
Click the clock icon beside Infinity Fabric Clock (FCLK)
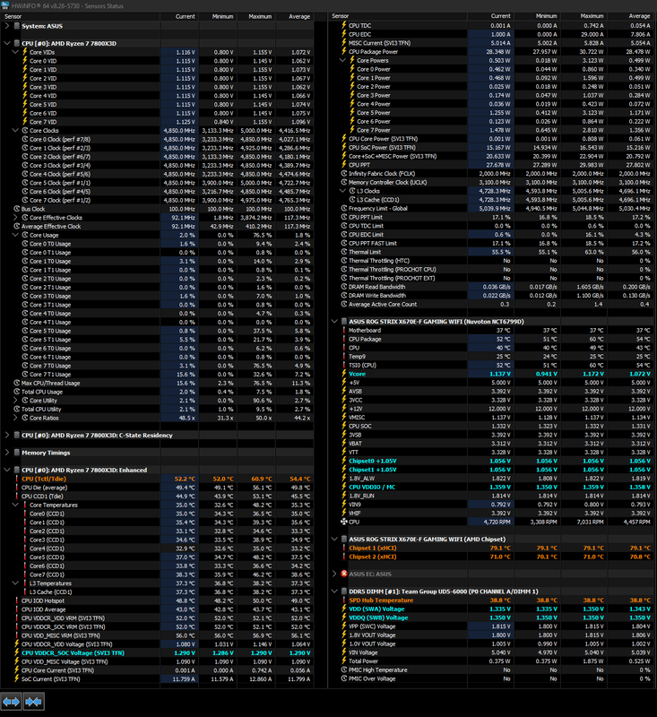tap(344, 174)
